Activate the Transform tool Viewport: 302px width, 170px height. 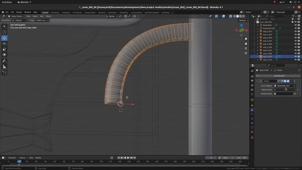(x=4, y=55)
